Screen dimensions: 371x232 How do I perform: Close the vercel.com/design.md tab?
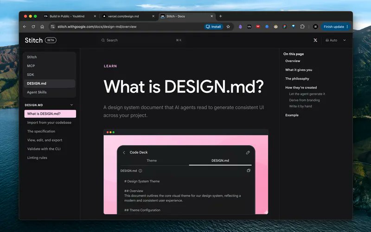coord(154,16)
